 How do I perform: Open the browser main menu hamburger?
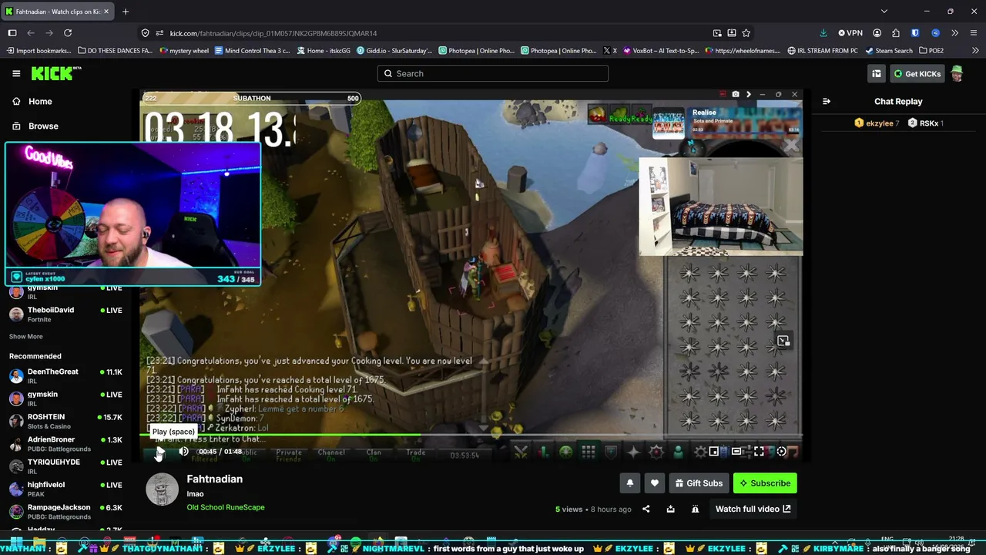point(974,33)
